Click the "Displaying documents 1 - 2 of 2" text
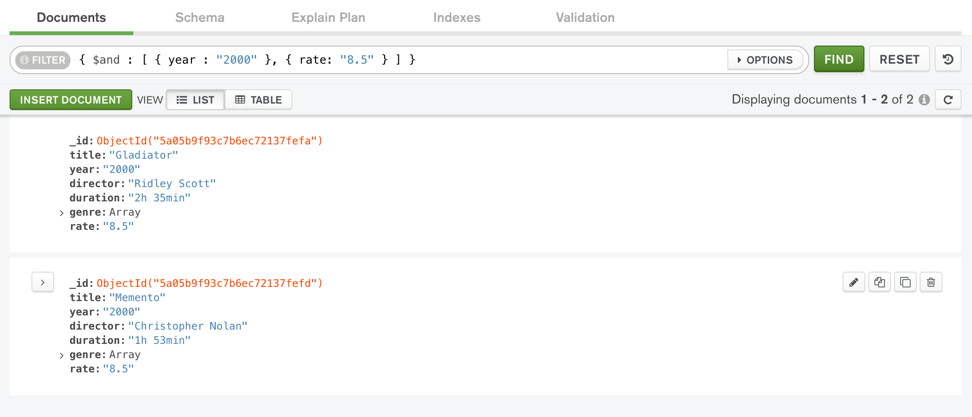 823,99
